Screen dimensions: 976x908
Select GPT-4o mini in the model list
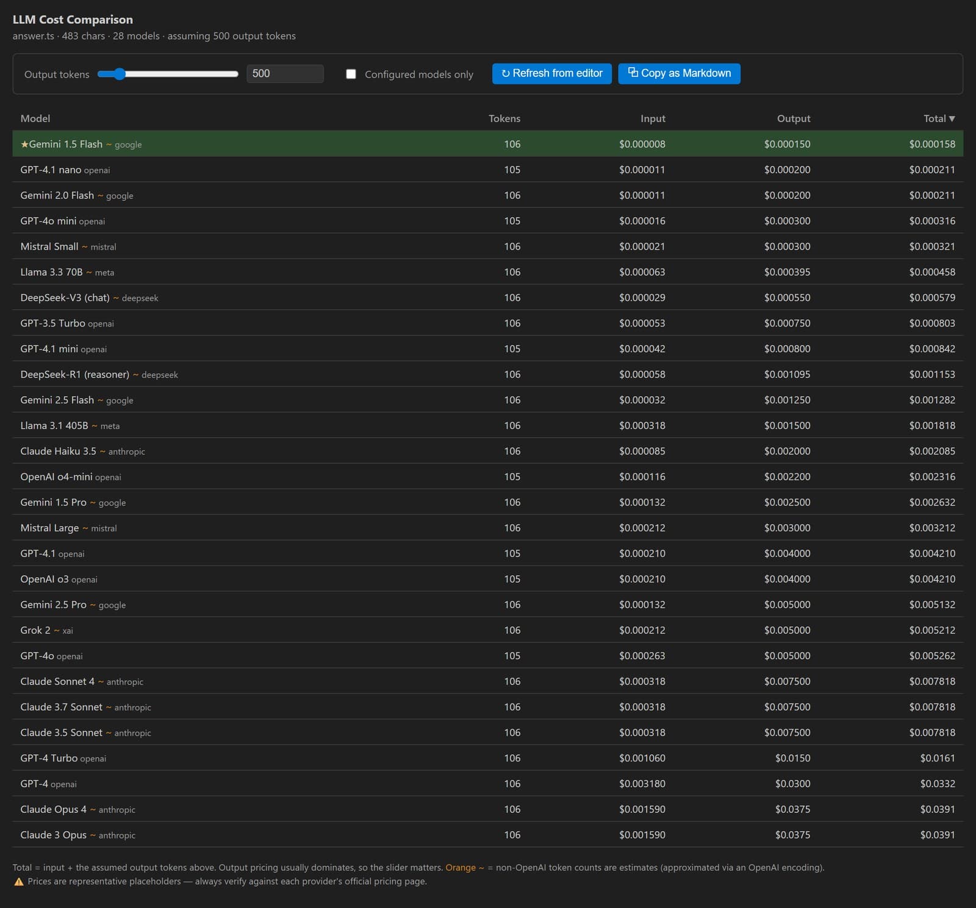48,221
